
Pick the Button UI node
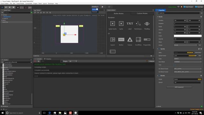121,40
